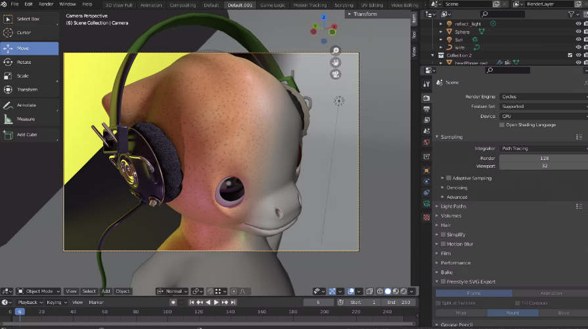Open the Output properties tab icon
588x329 pixels.
coord(426,109)
